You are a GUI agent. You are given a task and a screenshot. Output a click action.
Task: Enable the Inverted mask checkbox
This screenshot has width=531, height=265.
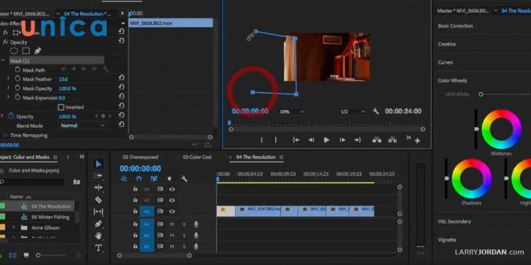tap(62, 107)
